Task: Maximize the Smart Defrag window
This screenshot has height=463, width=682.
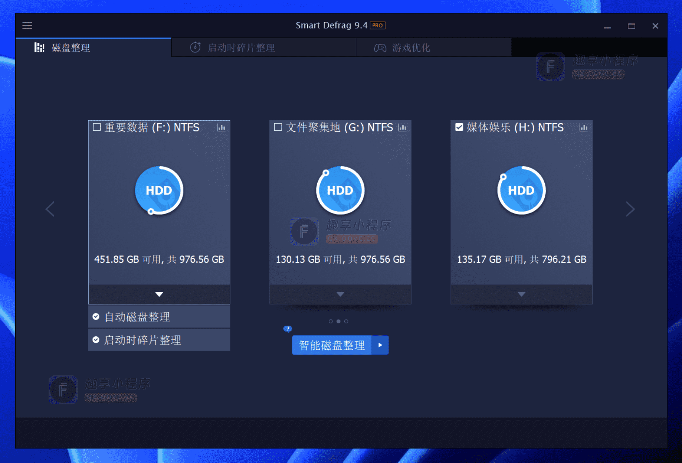Action: (x=631, y=26)
